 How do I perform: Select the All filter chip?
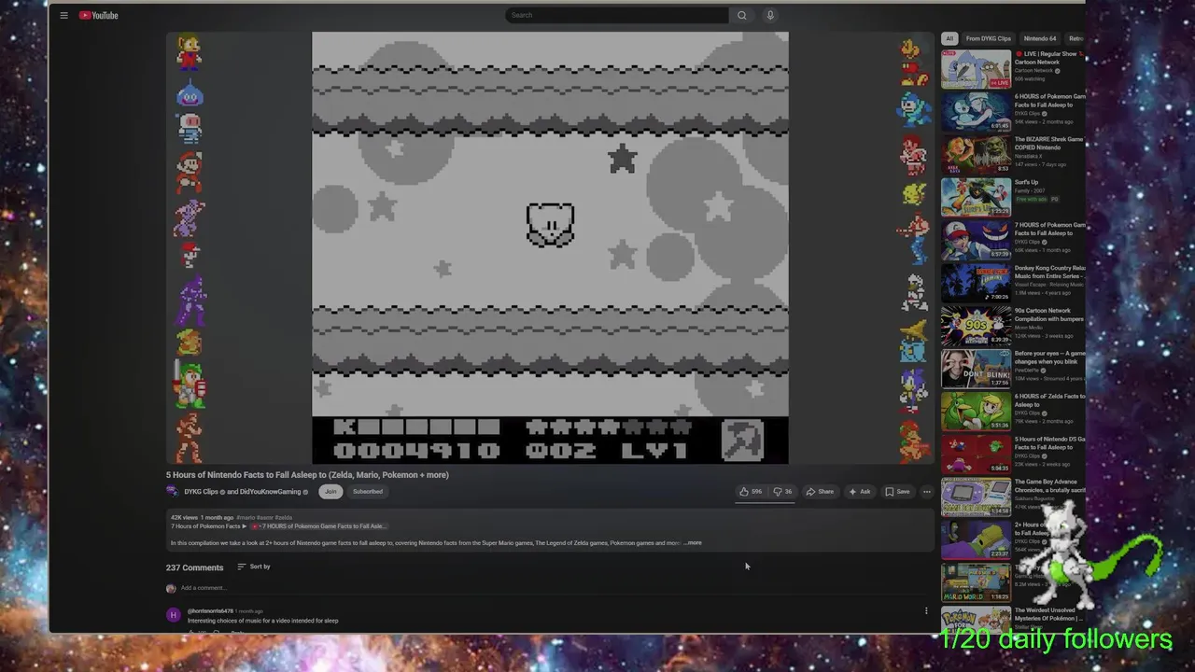click(949, 38)
